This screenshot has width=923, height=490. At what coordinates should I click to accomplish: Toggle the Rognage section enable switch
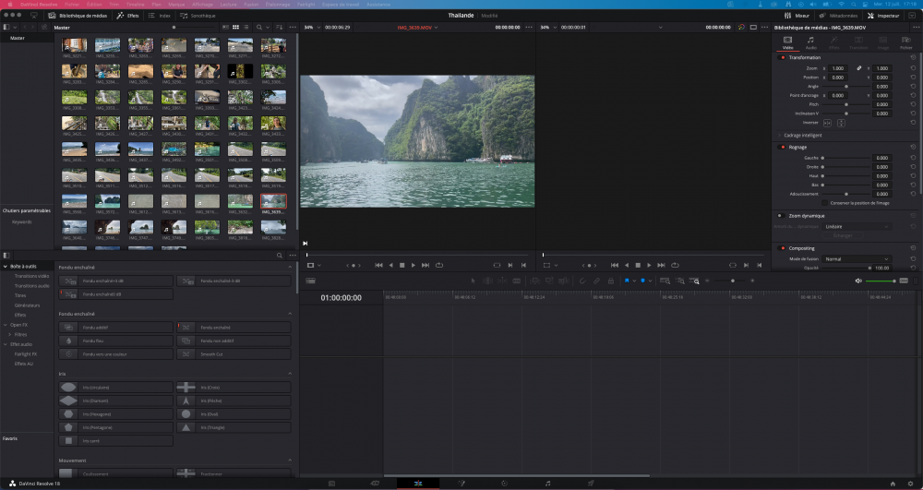pos(783,147)
